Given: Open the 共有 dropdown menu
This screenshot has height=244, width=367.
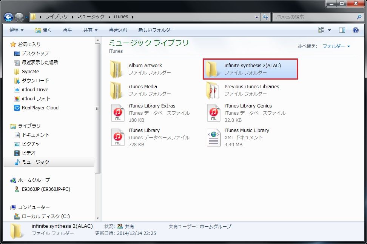Looking at the screenshot, I should click(90, 30).
